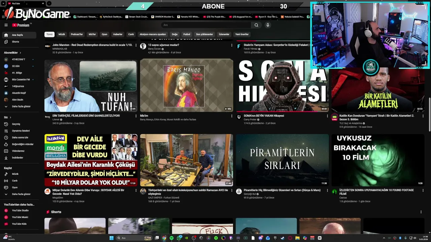431x242 pixels.
Task: Expand Keşfet's Daha fazla göster
Action: coord(20,194)
